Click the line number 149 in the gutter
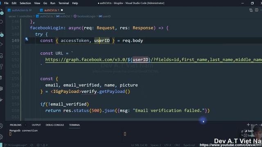262x147 pixels. pos(16,40)
